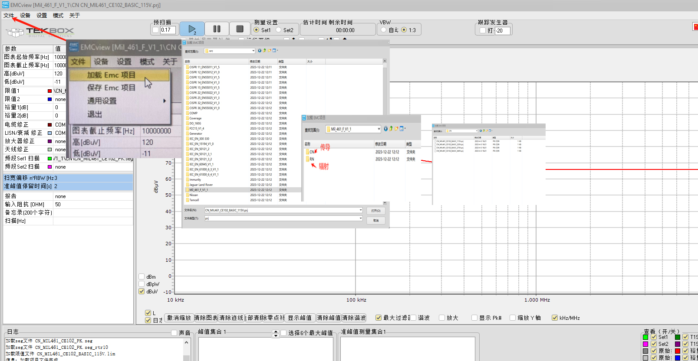Click the blue color box for 限值2

[49, 99]
